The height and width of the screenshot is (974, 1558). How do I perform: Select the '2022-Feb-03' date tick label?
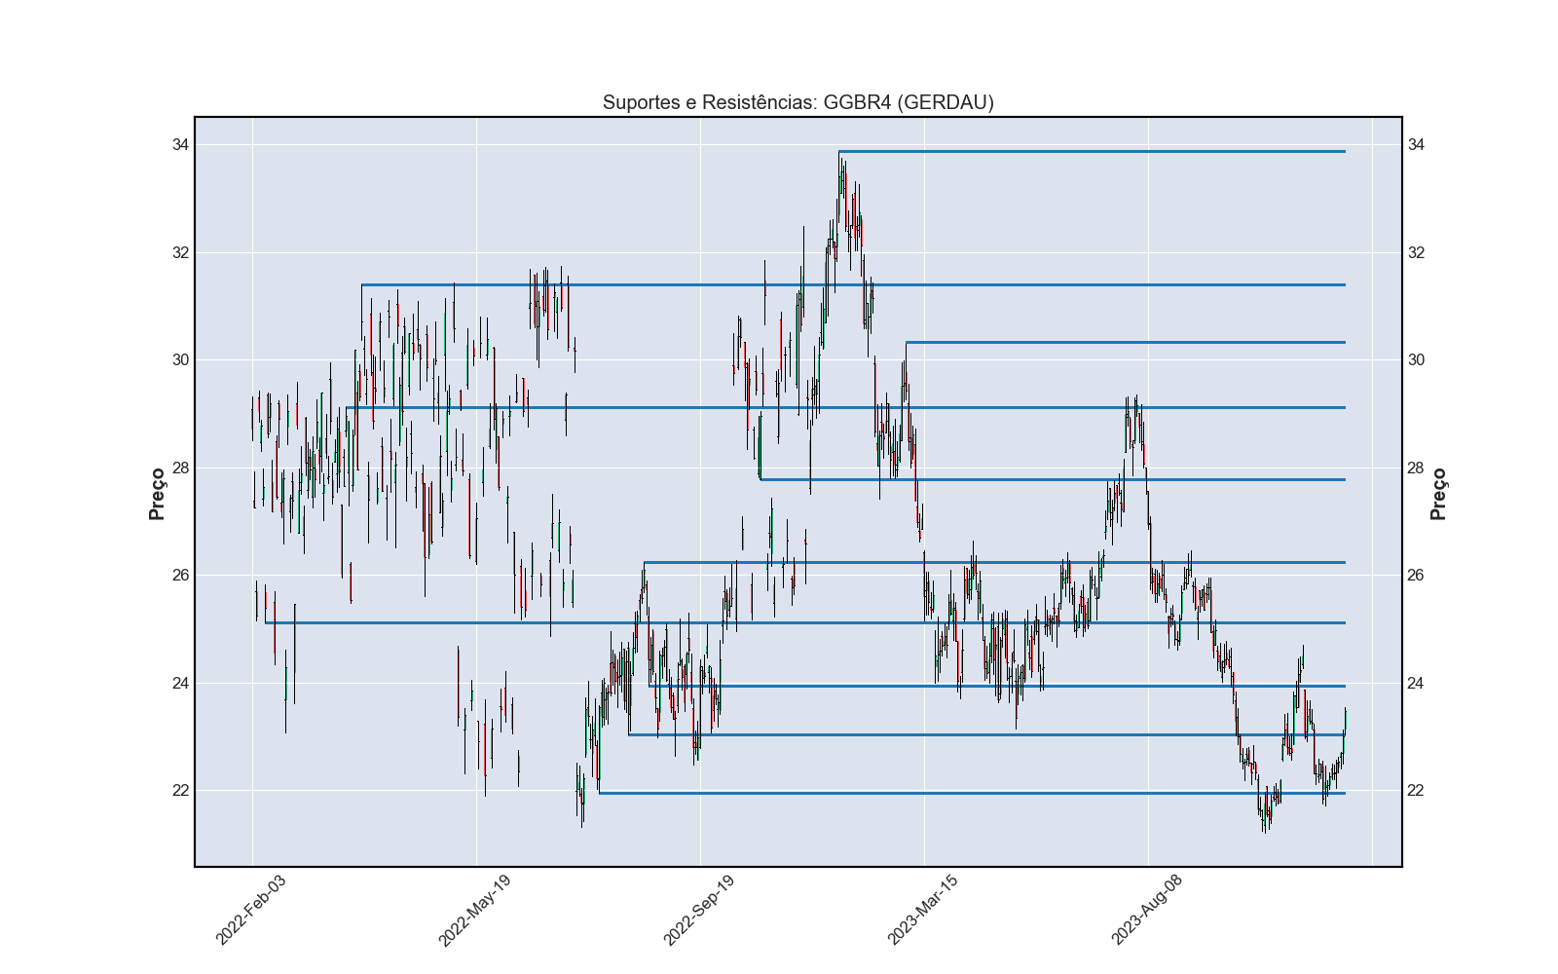(x=250, y=910)
